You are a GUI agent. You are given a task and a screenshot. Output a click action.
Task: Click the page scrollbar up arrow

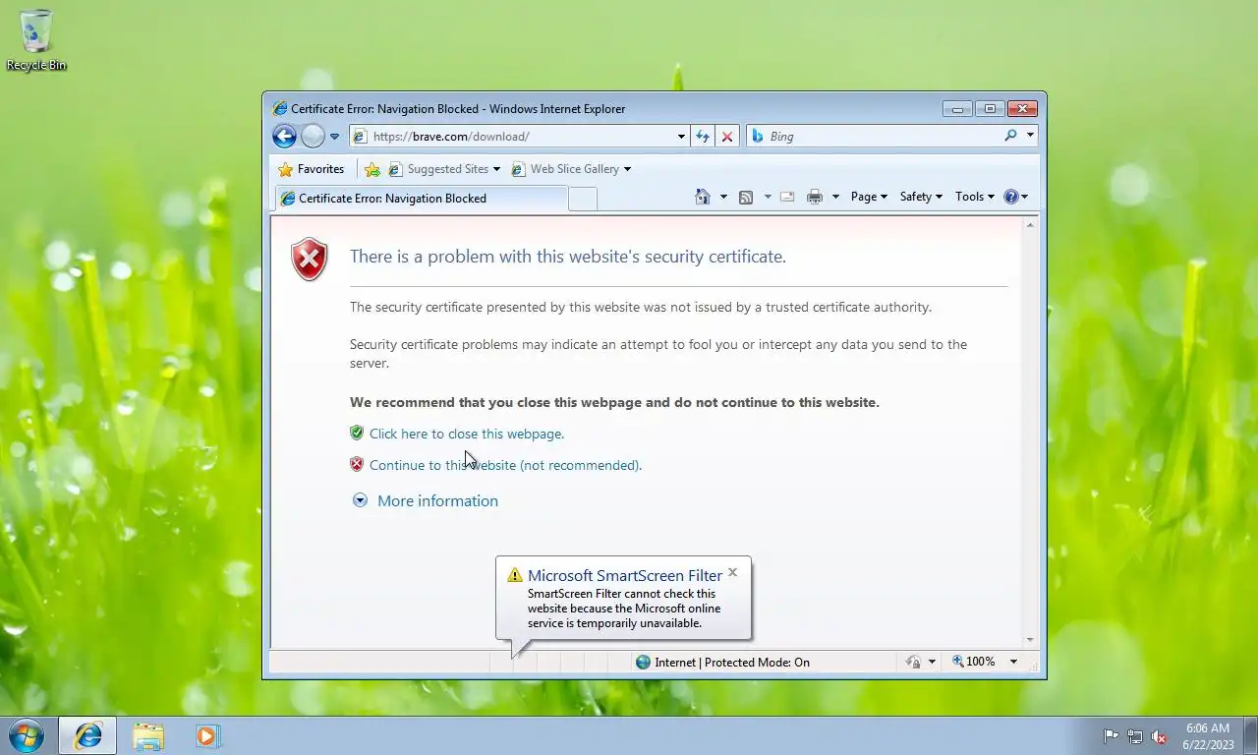click(x=1030, y=225)
